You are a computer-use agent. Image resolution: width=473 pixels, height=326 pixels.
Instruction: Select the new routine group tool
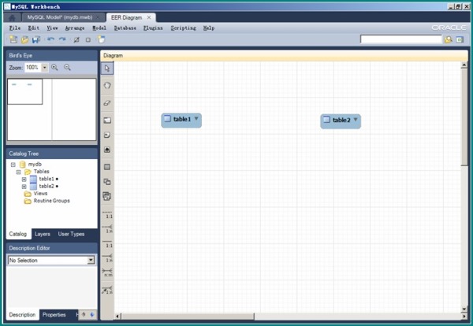pyautogui.click(x=107, y=196)
